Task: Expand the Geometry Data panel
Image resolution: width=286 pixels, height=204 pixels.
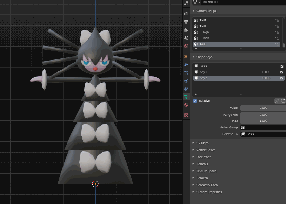Action: pyautogui.click(x=193, y=185)
